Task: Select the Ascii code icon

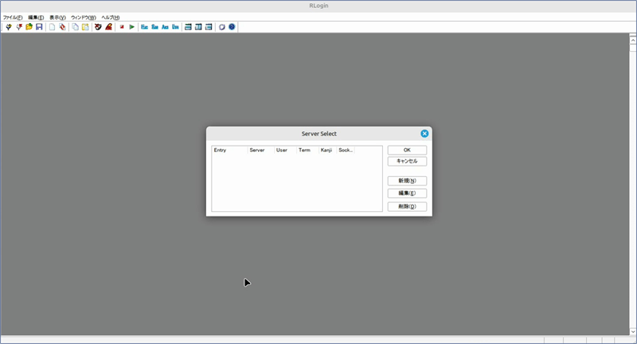Action: [165, 27]
